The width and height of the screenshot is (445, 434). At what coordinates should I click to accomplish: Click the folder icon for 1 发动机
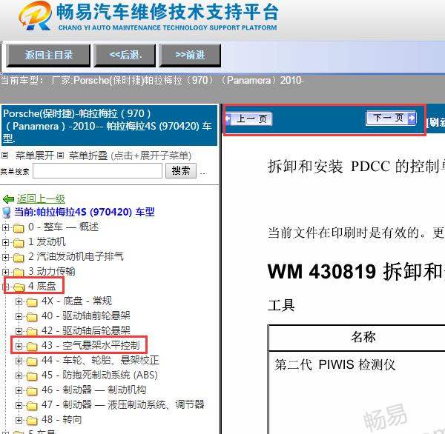pyautogui.click(x=19, y=243)
